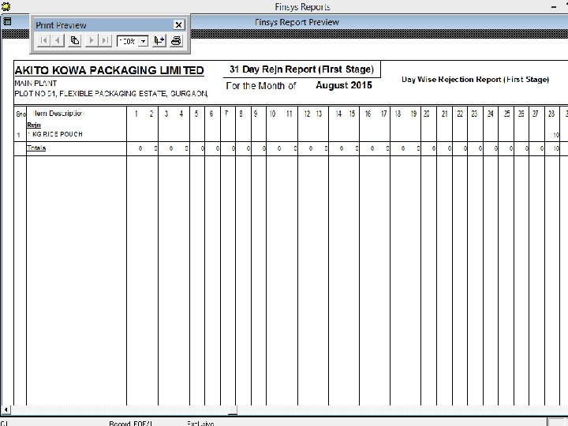The image size is (568, 426).
Task: Click the Record EOF status bar entry
Action: pos(131,423)
